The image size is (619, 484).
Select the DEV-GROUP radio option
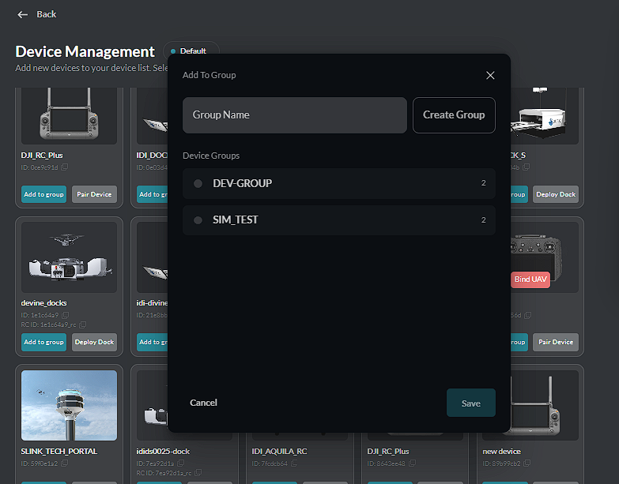coord(198,183)
